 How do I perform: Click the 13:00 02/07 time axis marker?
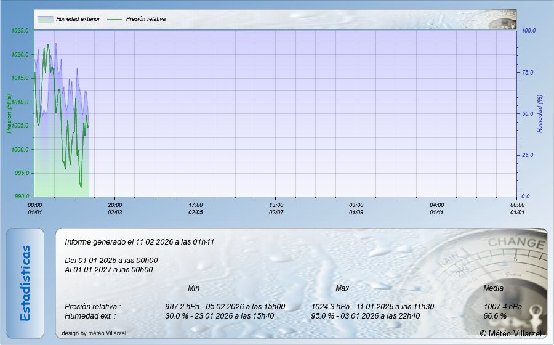click(x=276, y=208)
